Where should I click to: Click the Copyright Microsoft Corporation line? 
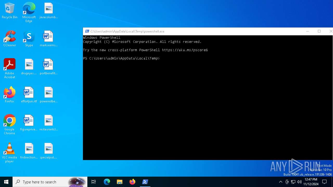click(142, 42)
